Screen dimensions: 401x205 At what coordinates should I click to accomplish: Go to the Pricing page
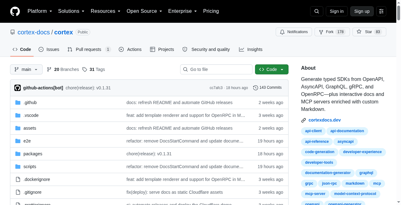211,11
